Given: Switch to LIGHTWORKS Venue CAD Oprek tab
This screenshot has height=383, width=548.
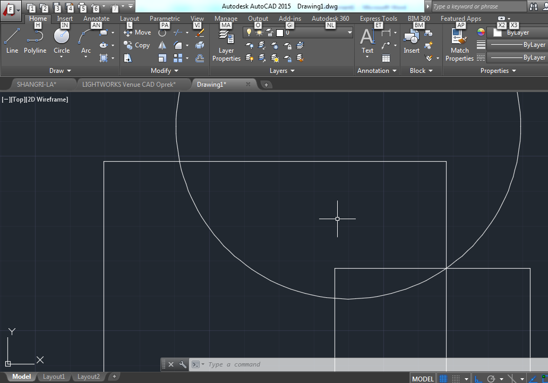Looking at the screenshot, I should point(129,85).
